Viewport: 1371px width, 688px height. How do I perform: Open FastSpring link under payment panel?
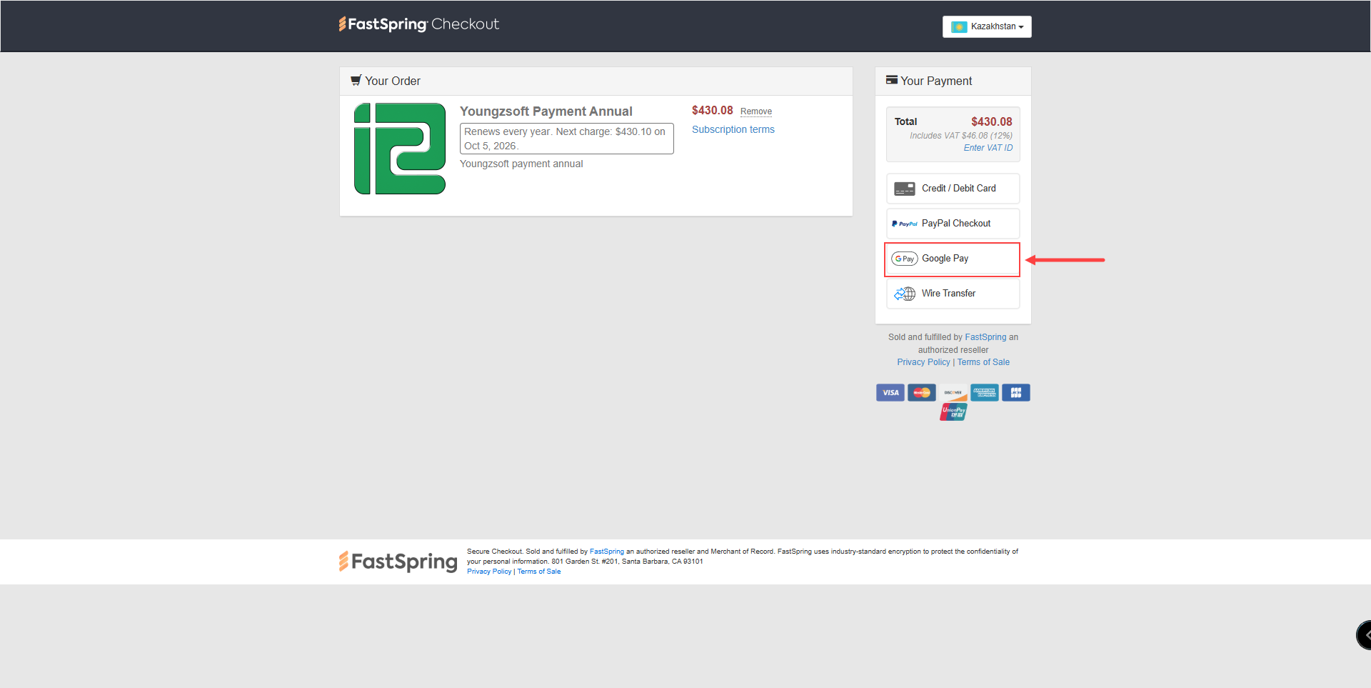pyautogui.click(x=985, y=337)
